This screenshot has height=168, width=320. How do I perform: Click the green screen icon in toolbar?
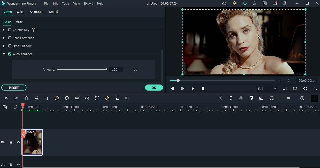coord(77,98)
